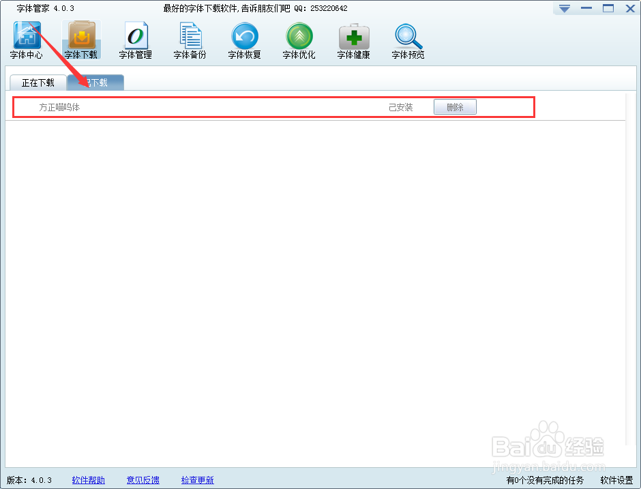
Task: Select the 字体下载 download icon
Action: 81,40
